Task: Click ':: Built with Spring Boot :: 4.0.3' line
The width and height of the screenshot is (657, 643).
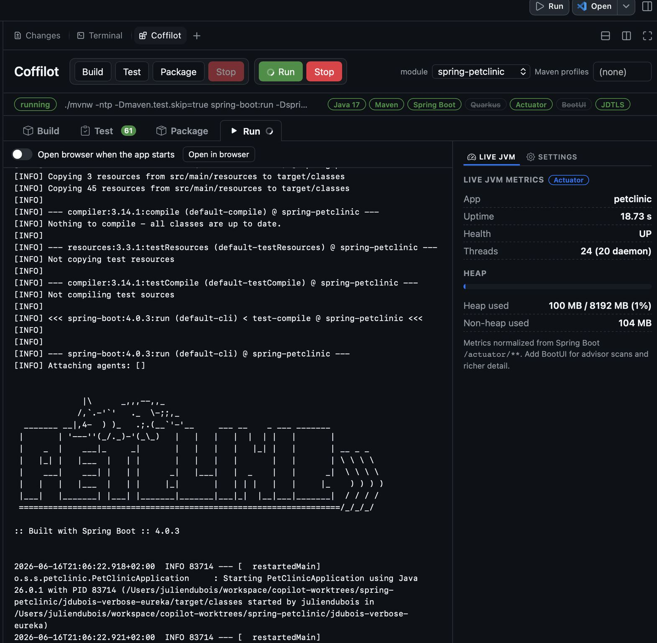Action: [97, 531]
